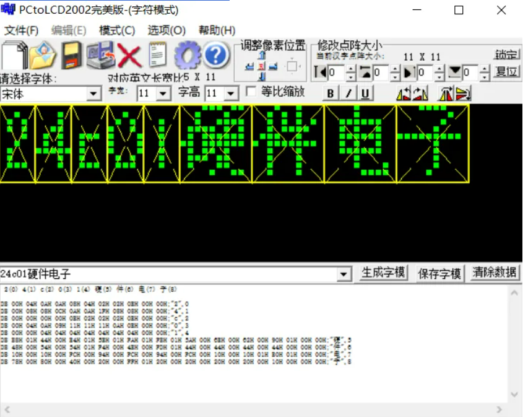Open the 选项(O) menu
Image resolution: width=523 pixels, height=417 pixels.
(x=166, y=30)
